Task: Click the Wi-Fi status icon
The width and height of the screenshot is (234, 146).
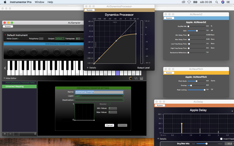Action: point(189,2)
